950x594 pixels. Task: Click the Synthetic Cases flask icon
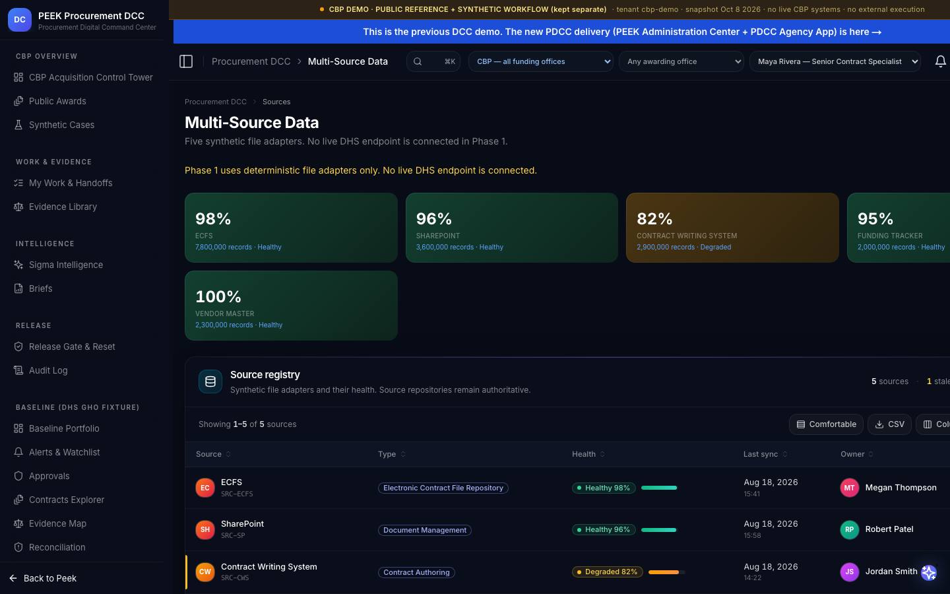click(18, 125)
